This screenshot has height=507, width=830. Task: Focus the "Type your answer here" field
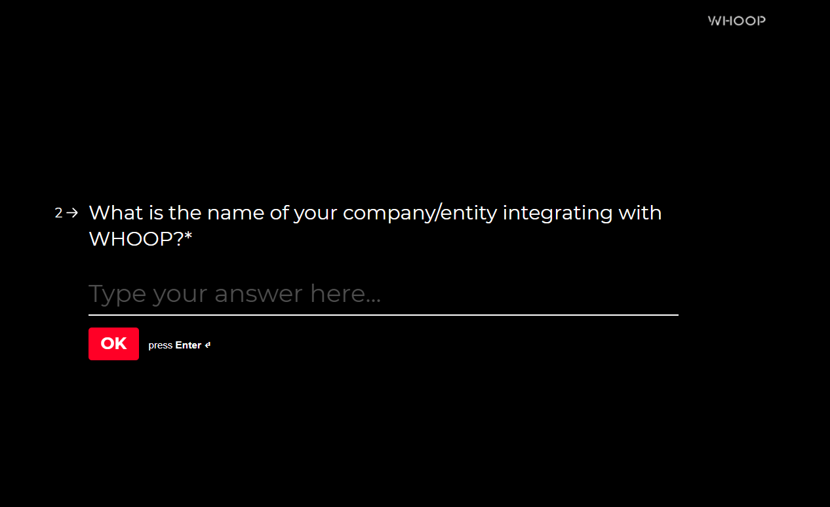coord(383,294)
